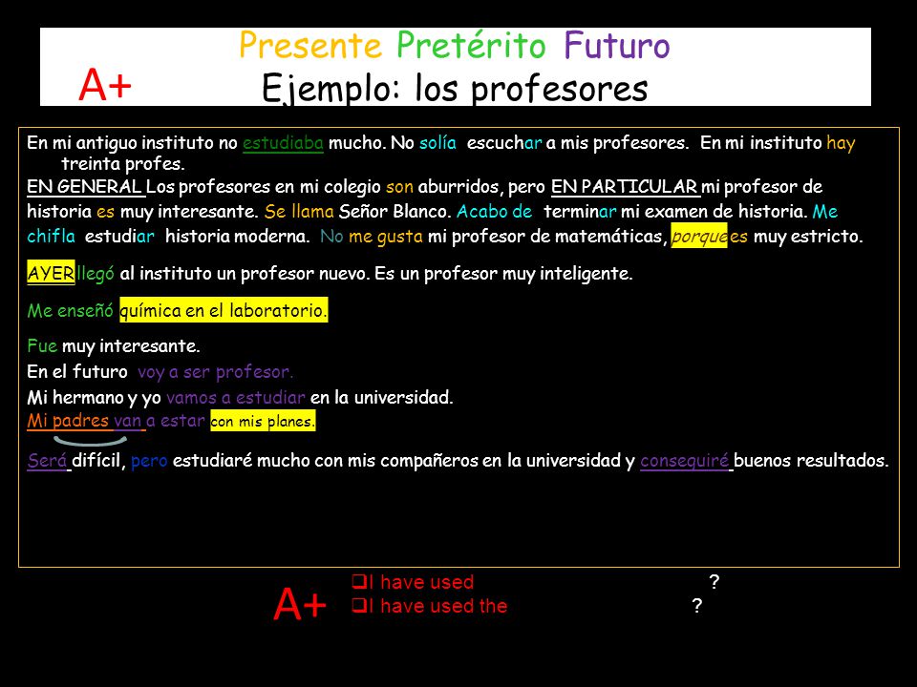Select the phrase 'en la universidad.' after 'vamos a estudiar'
This screenshot has height=687, width=917.
(x=382, y=398)
